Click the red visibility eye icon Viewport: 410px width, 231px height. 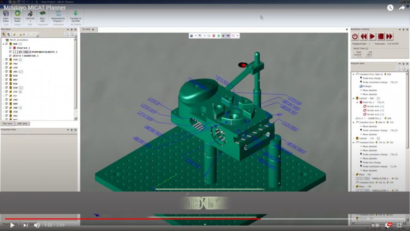(x=214, y=36)
